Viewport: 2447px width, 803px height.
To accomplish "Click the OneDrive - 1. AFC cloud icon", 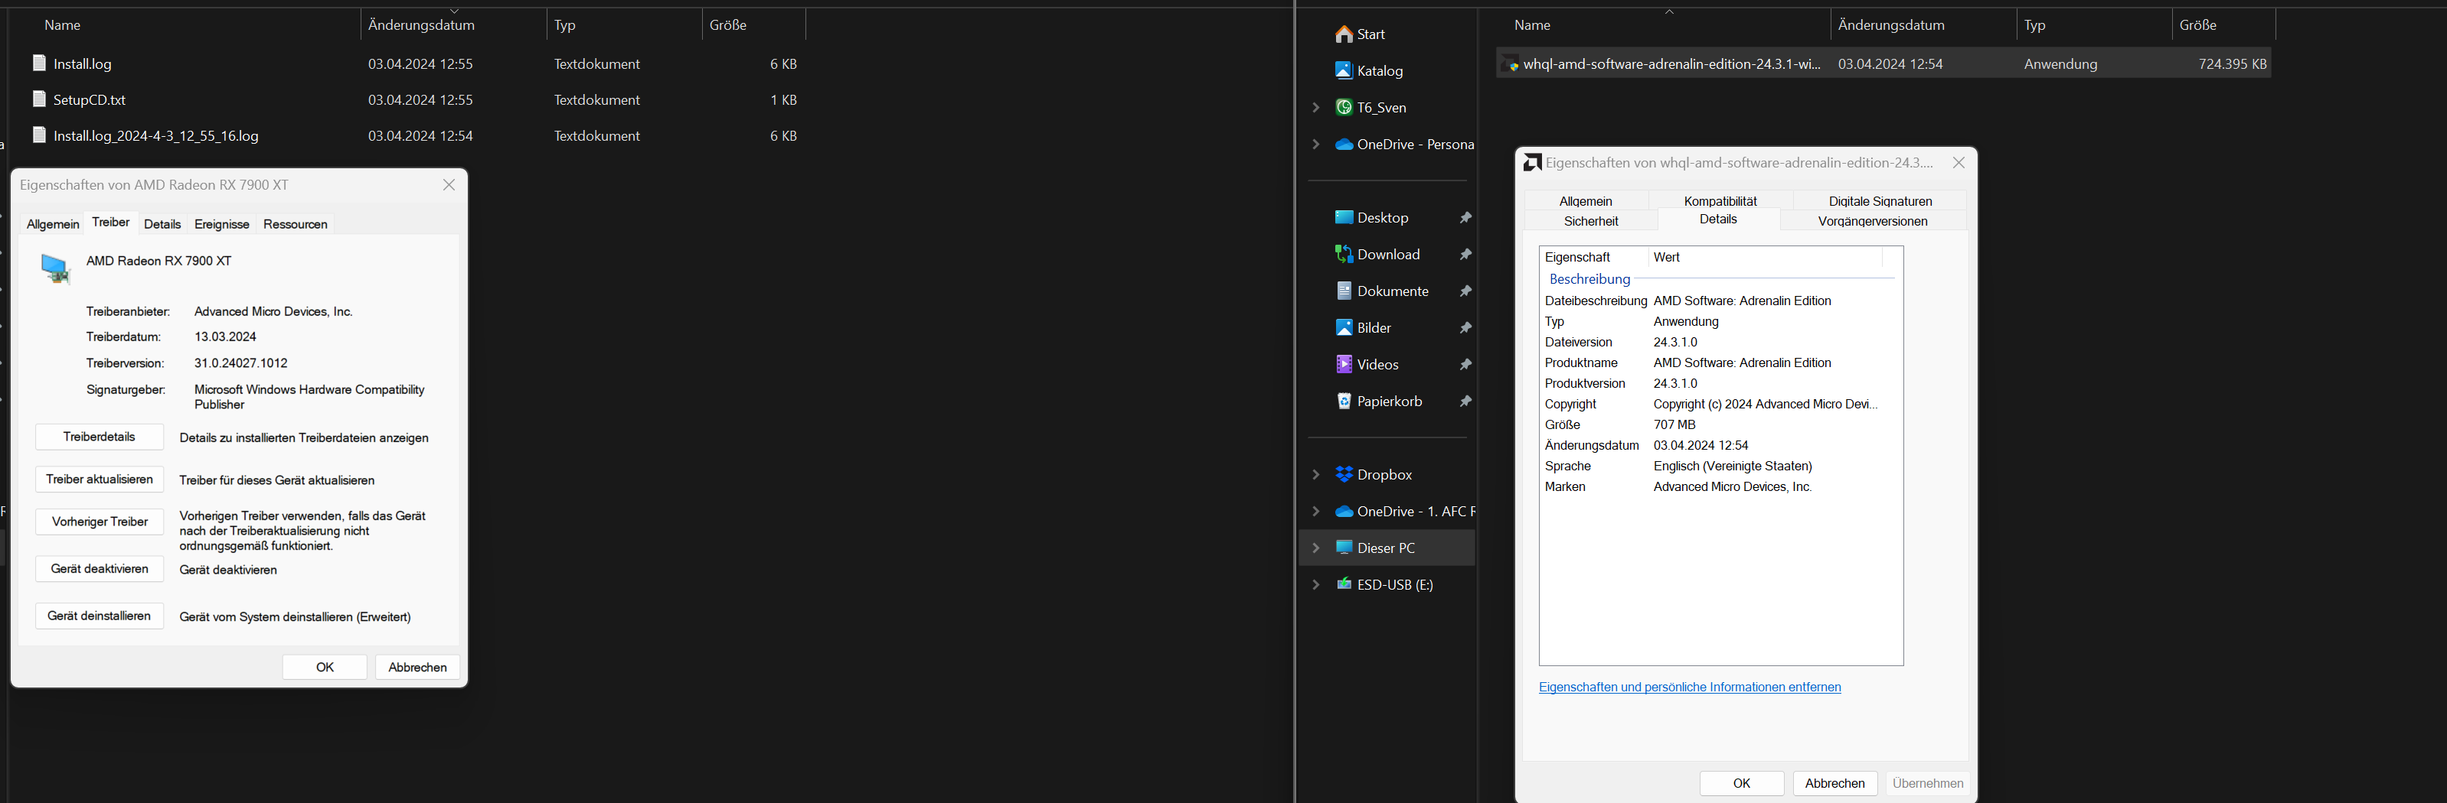I will tap(1343, 512).
